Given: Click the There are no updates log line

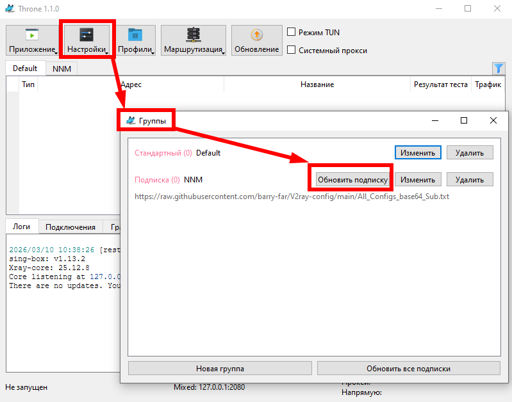Looking at the screenshot, I should 65,285.
